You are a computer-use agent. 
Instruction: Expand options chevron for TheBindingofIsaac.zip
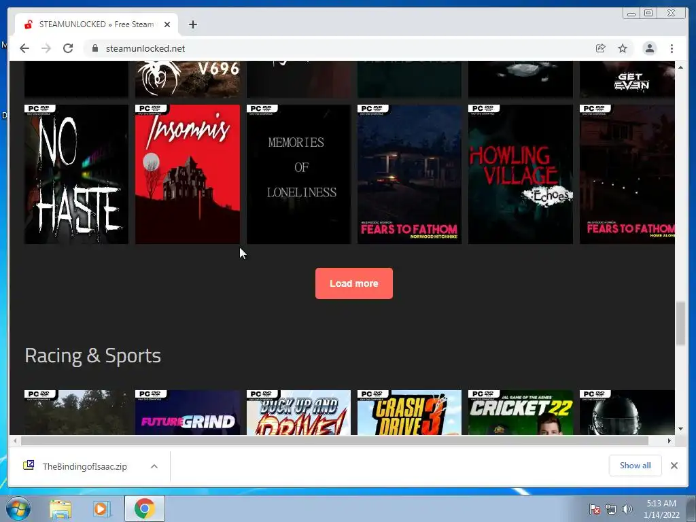154,466
